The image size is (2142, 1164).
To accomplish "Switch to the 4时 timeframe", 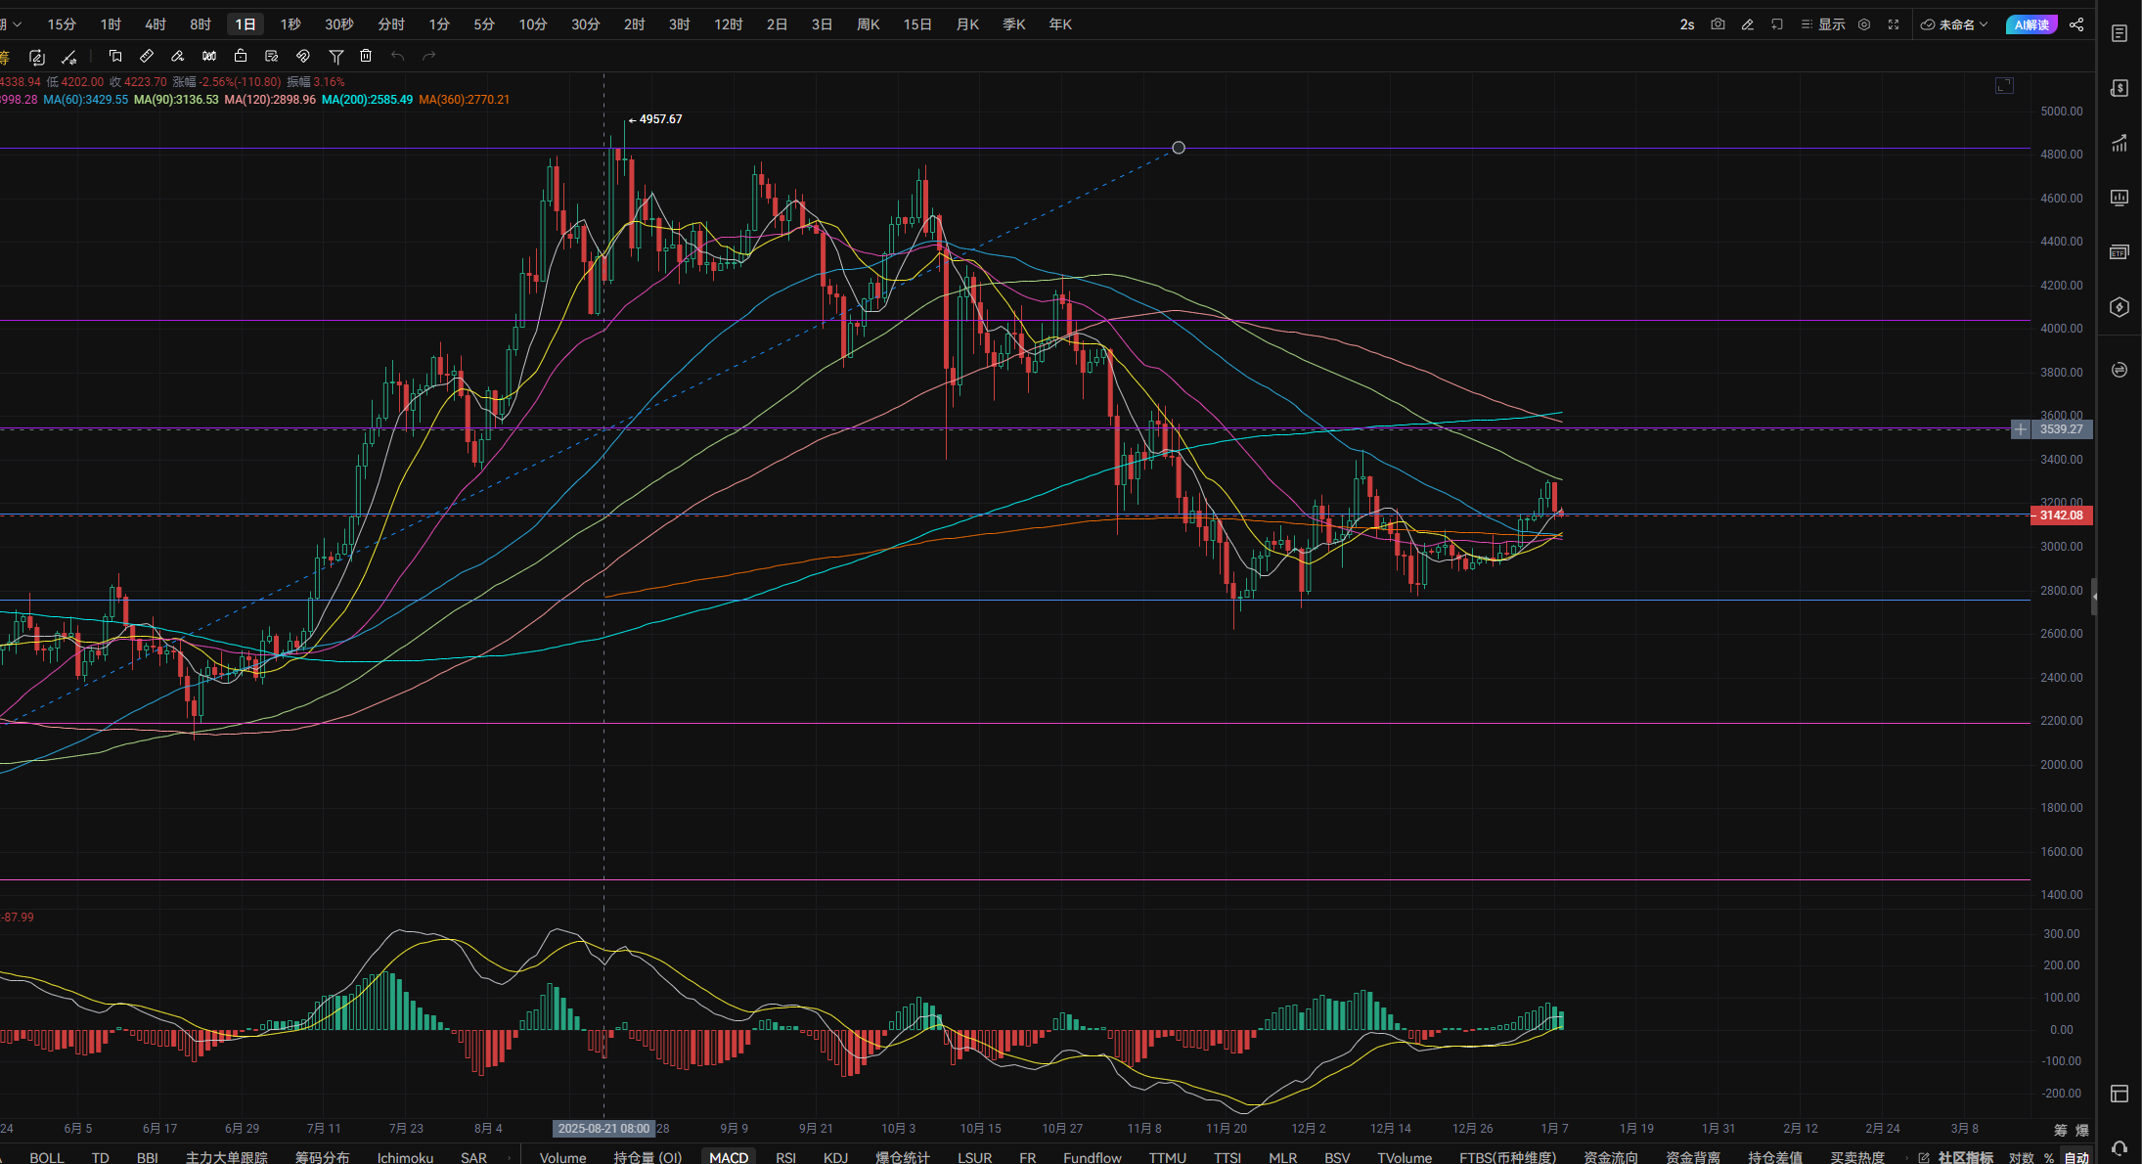I will (x=155, y=24).
